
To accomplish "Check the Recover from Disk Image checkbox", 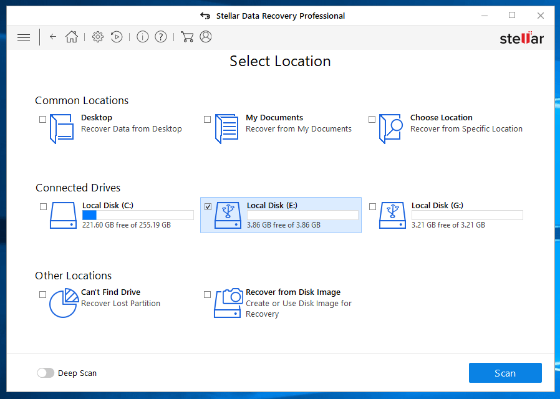I will point(207,294).
